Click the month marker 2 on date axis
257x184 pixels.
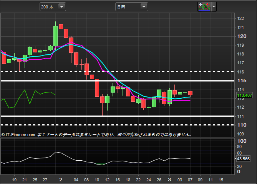click(61, 179)
